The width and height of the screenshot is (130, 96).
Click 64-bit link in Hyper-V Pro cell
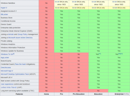tap(57, 8)
